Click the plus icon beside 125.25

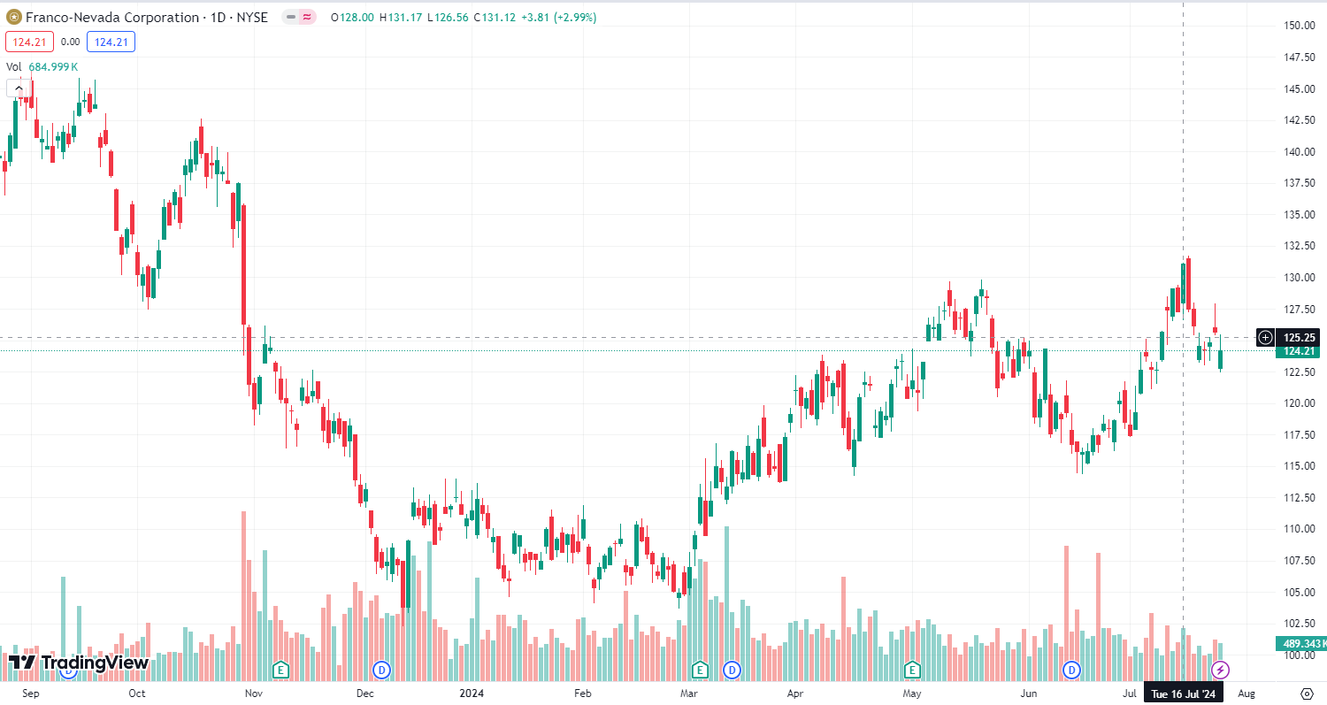[1265, 337]
